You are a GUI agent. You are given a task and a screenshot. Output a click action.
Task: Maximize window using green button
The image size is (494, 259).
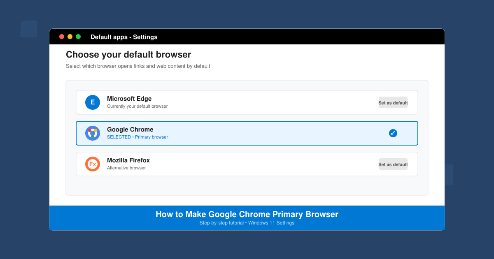(x=78, y=37)
